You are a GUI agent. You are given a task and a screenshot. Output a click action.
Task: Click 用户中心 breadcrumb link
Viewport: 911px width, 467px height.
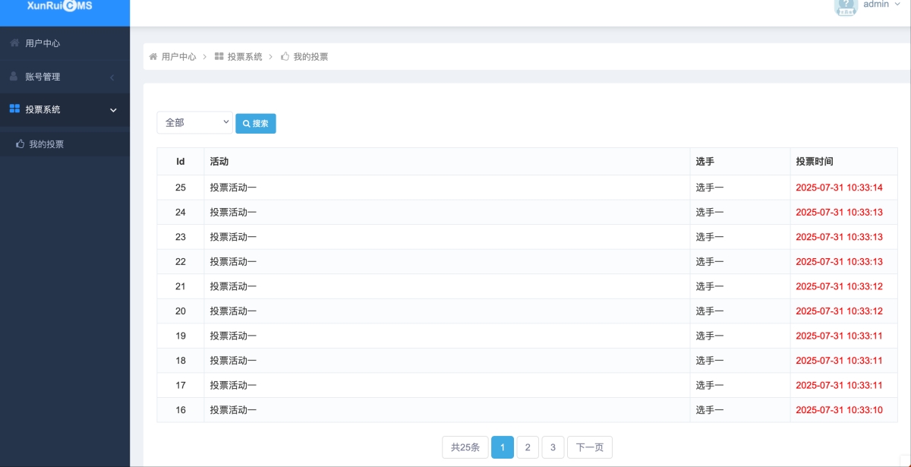[x=179, y=57]
